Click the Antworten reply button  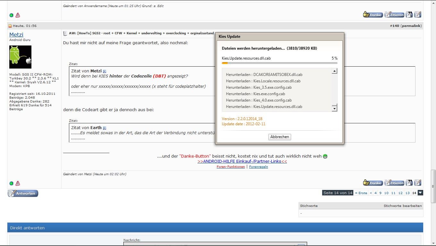coord(23,193)
